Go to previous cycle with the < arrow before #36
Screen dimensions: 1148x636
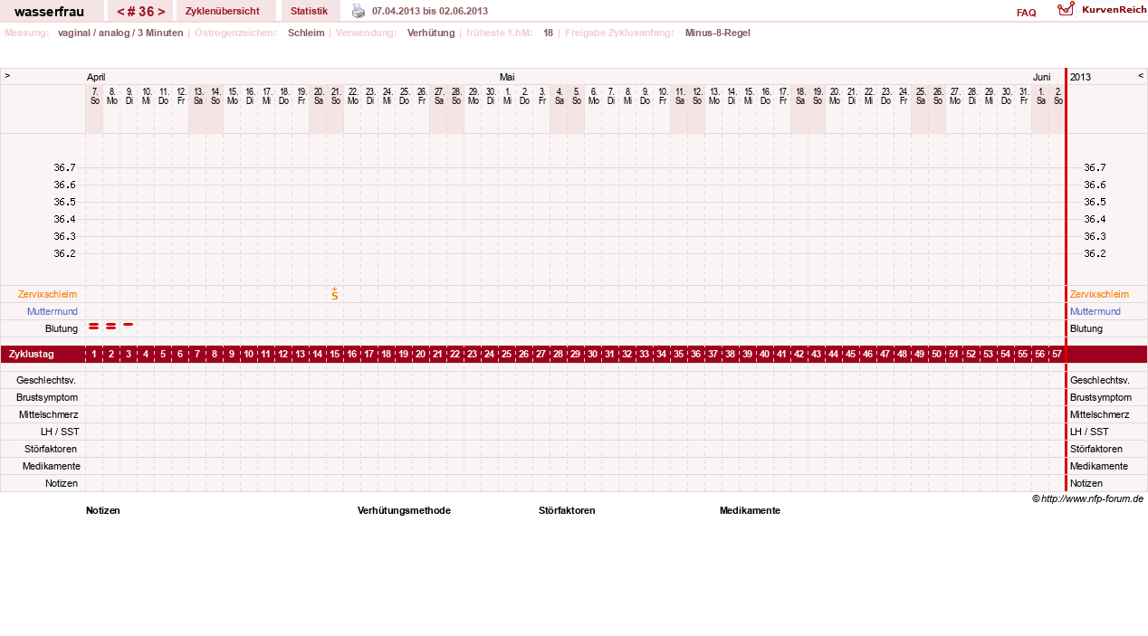tap(120, 12)
